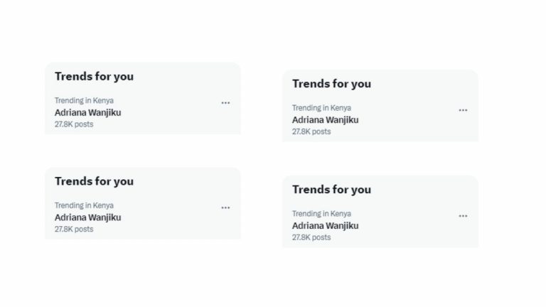Click "Trends for you" heading in top-right card
Viewport: 546px width, 307px height.
click(331, 84)
